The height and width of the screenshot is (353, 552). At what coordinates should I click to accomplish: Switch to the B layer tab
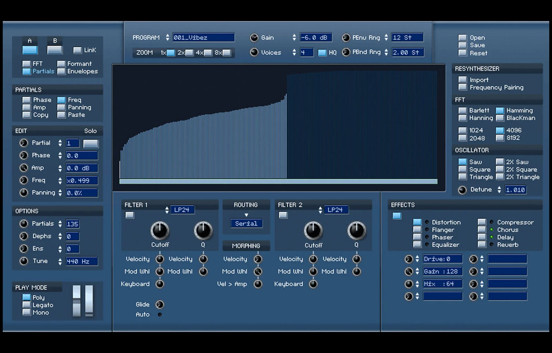(x=55, y=50)
